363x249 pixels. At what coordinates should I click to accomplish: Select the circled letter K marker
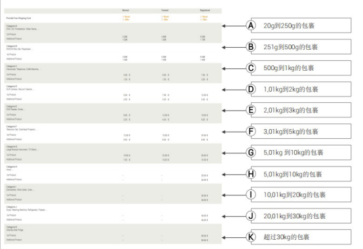pyautogui.click(x=251, y=237)
